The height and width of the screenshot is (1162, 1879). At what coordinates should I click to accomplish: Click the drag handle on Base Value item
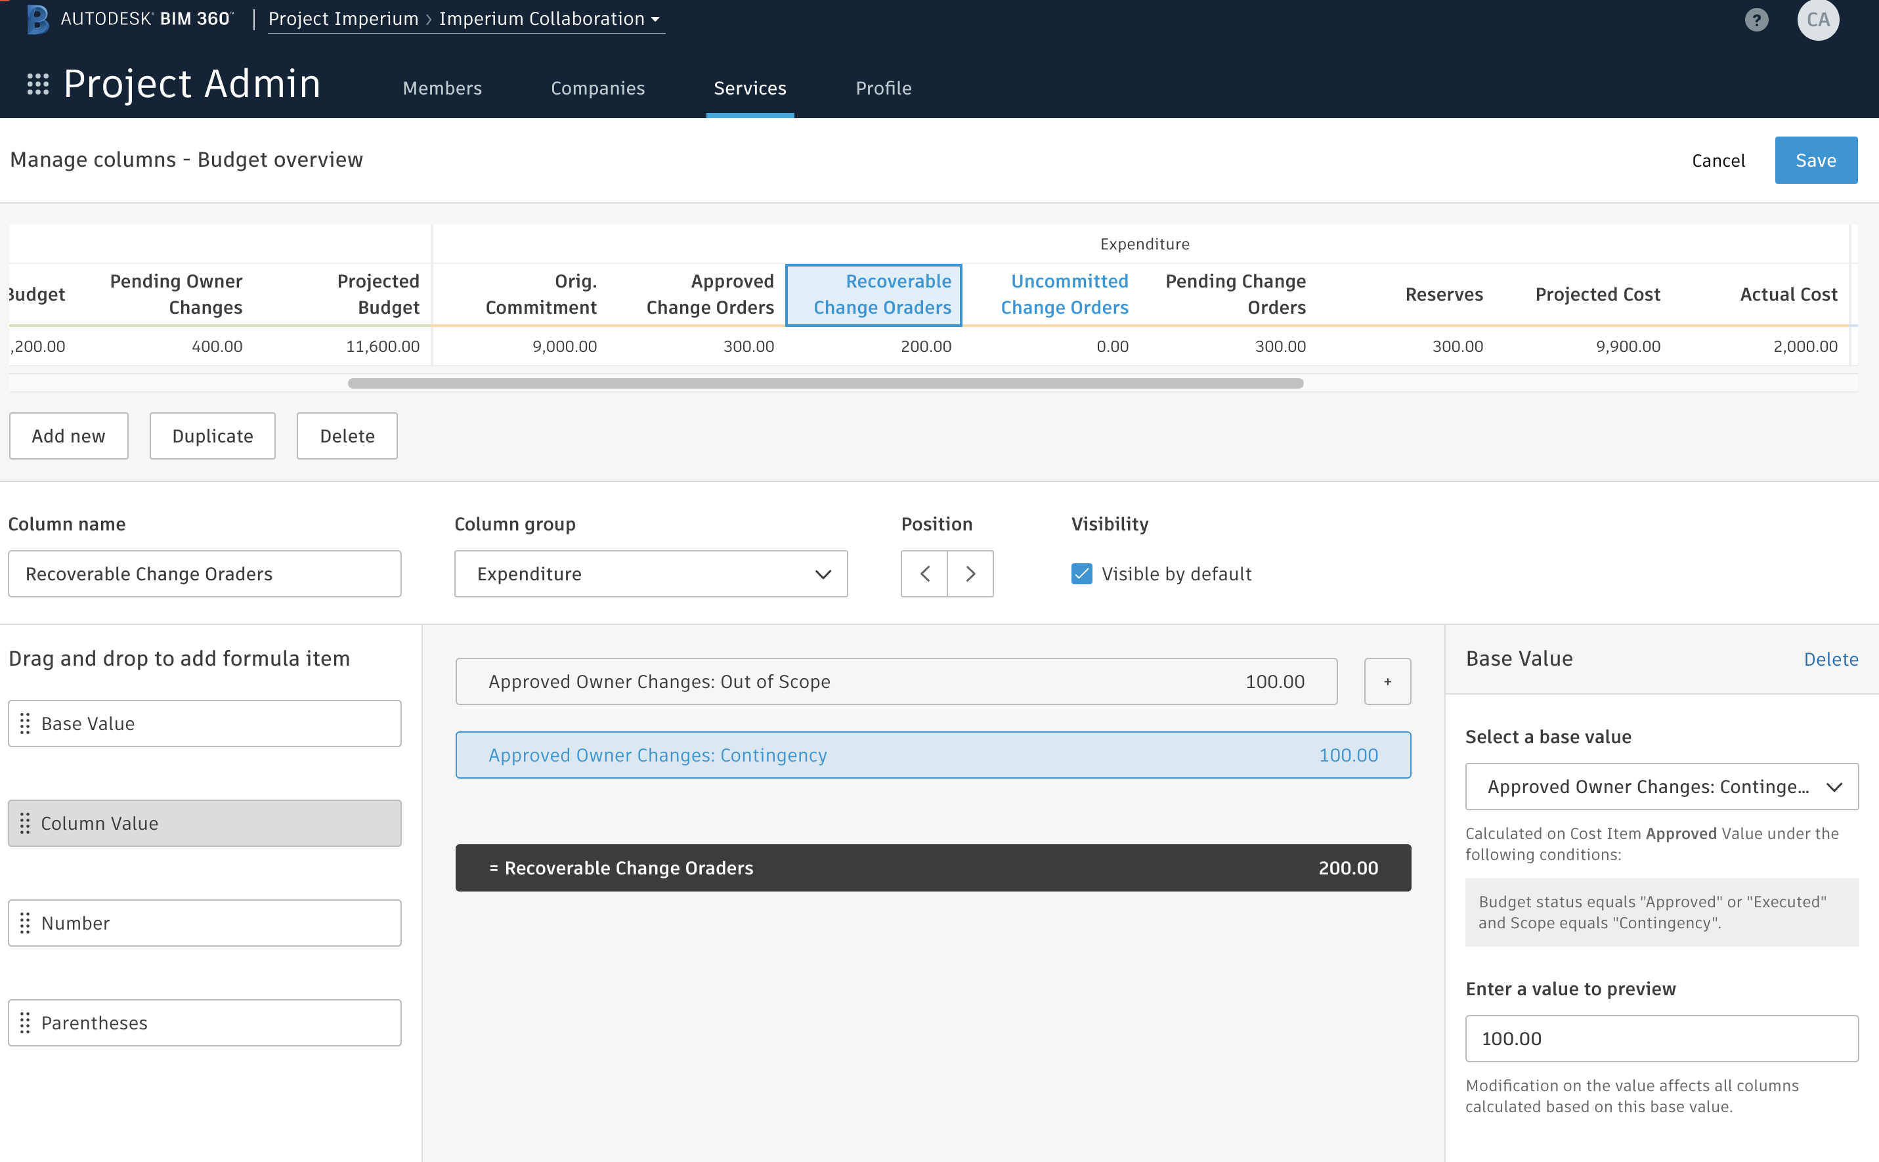[26, 723]
